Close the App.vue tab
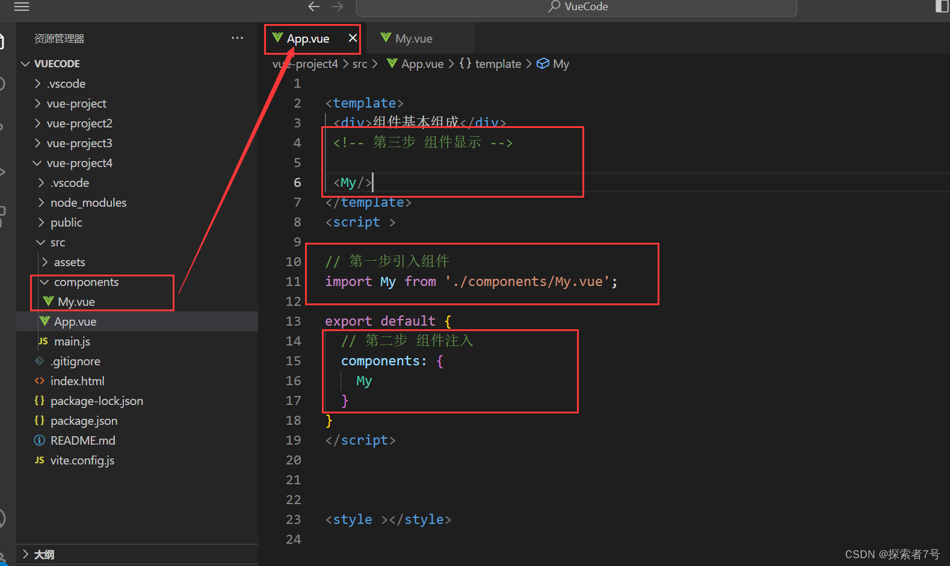This screenshot has width=950, height=566. pos(353,38)
